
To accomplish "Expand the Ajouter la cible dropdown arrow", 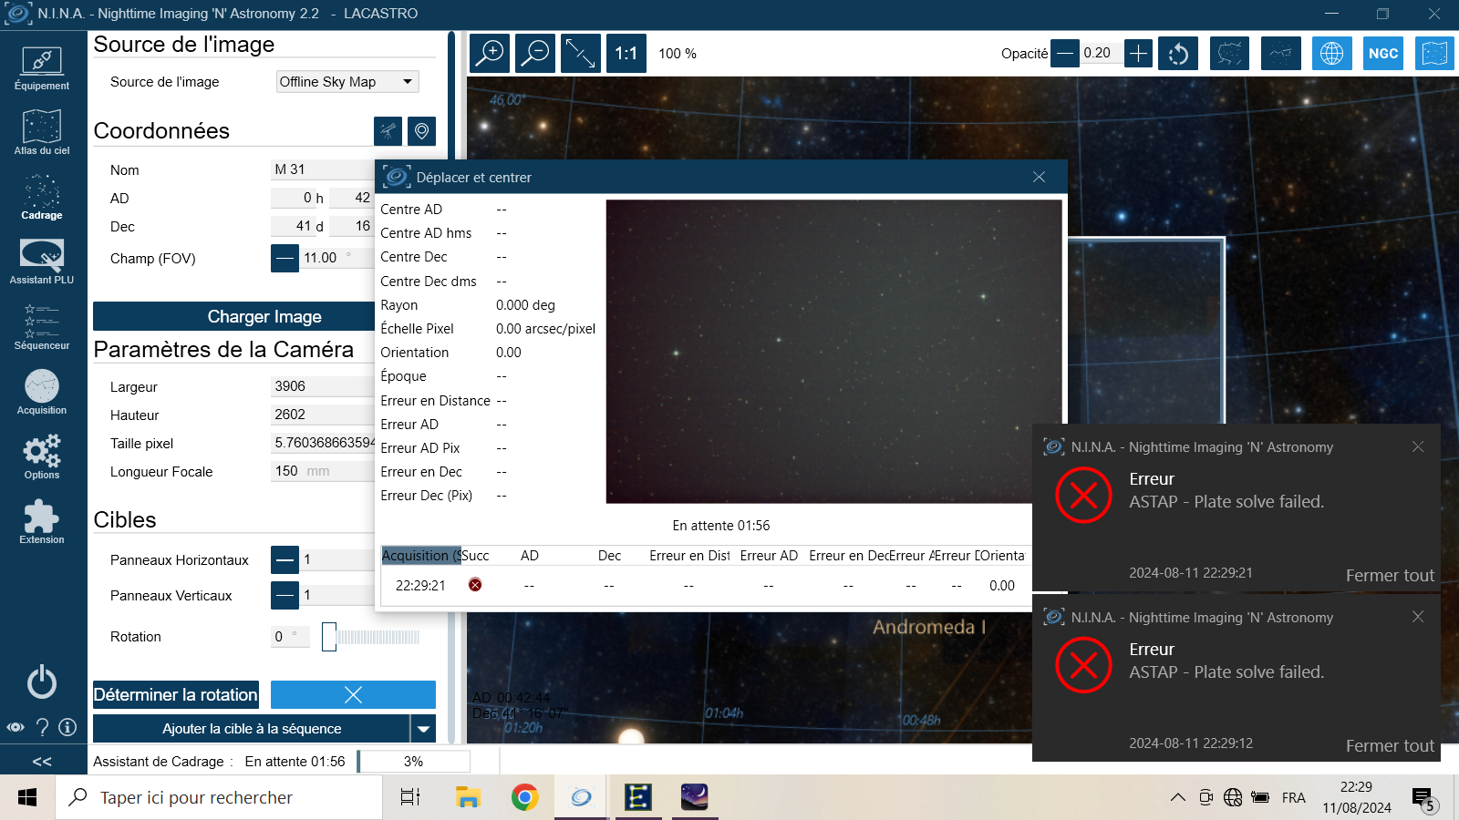I will pos(423,729).
